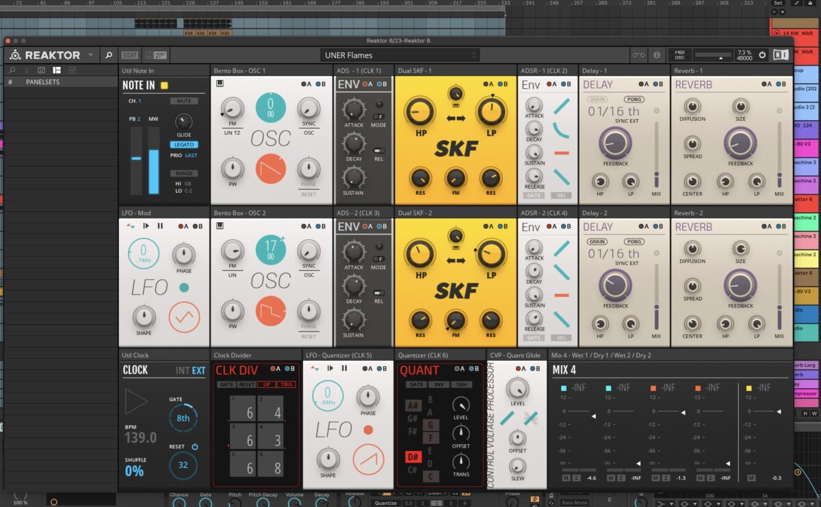
Task: Enable GATE in ADSR - 2
Action: [534, 338]
